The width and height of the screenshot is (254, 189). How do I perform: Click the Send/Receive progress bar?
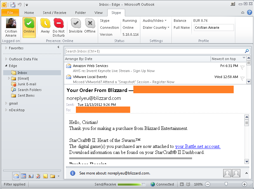[x=131, y=184]
